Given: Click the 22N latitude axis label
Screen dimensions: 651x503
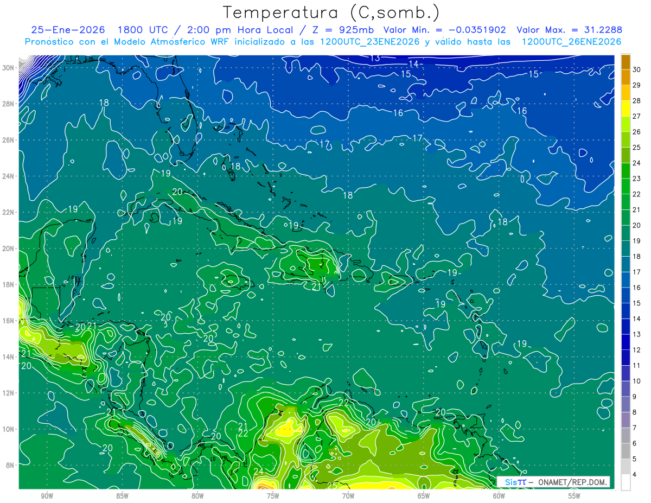Looking at the screenshot, I should tap(8, 212).
